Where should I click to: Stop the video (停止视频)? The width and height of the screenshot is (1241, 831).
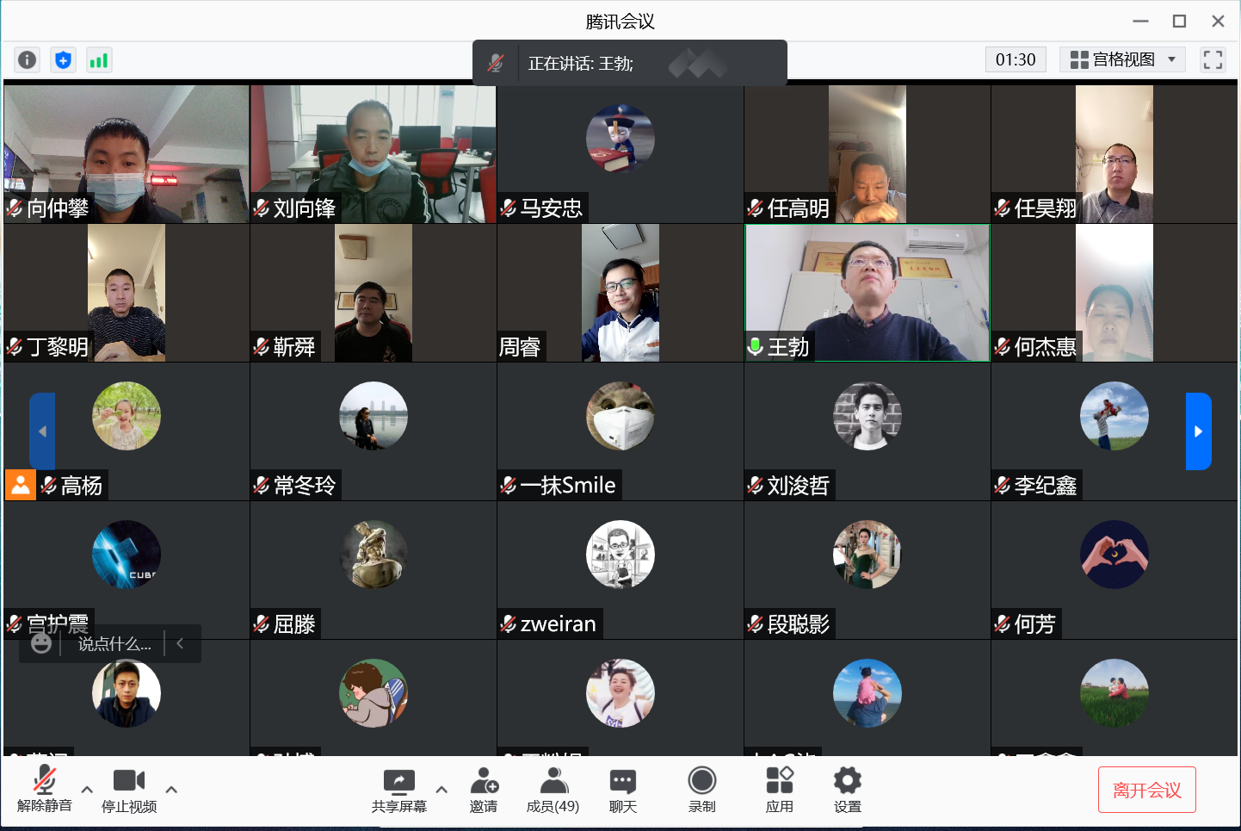click(x=129, y=790)
